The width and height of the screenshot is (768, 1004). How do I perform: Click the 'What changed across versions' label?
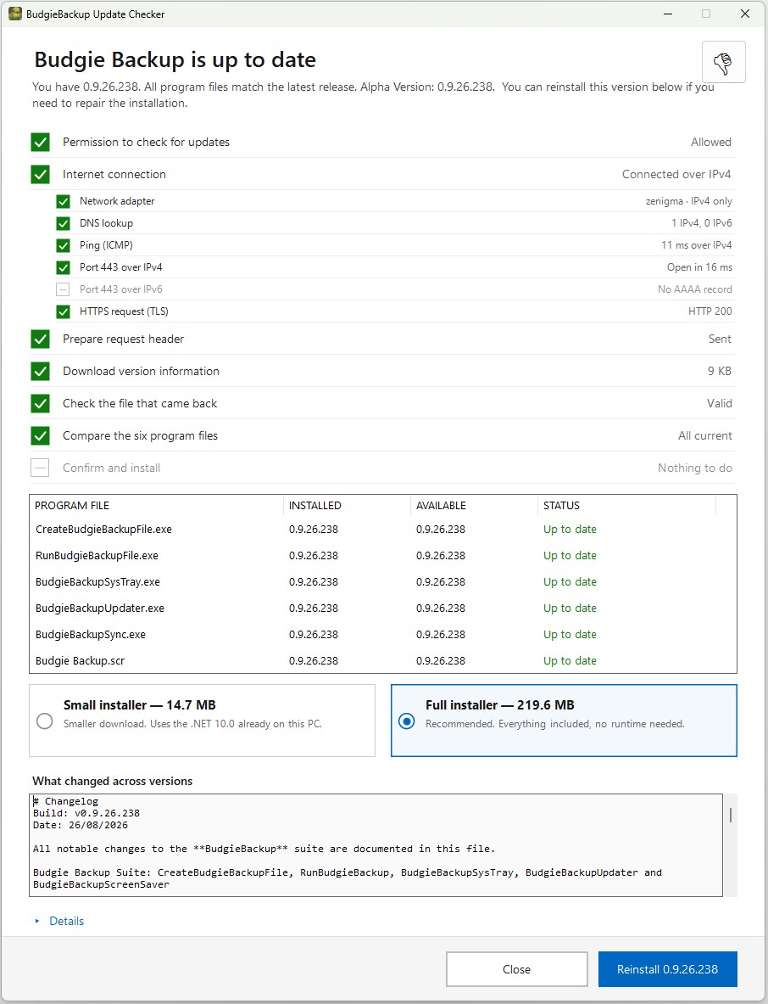coord(113,781)
